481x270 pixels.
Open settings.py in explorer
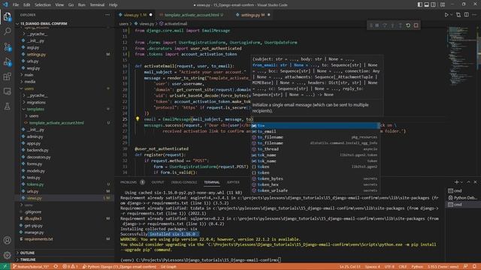(36, 55)
